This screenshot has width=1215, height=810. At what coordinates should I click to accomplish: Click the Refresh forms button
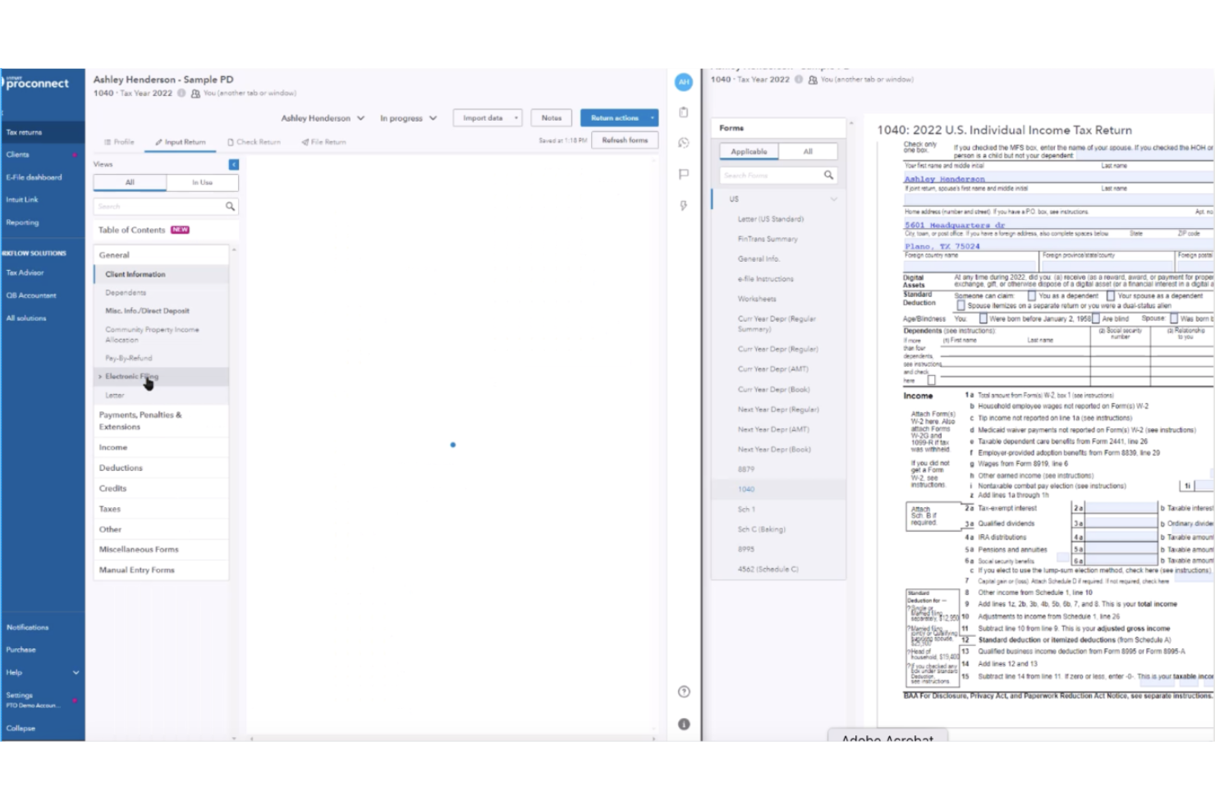[624, 140]
